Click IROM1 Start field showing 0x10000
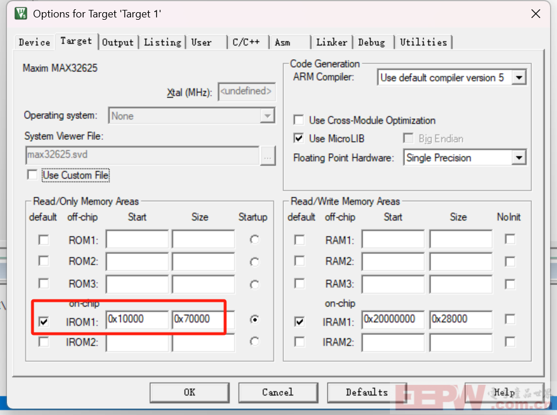The width and height of the screenshot is (557, 415). click(137, 319)
